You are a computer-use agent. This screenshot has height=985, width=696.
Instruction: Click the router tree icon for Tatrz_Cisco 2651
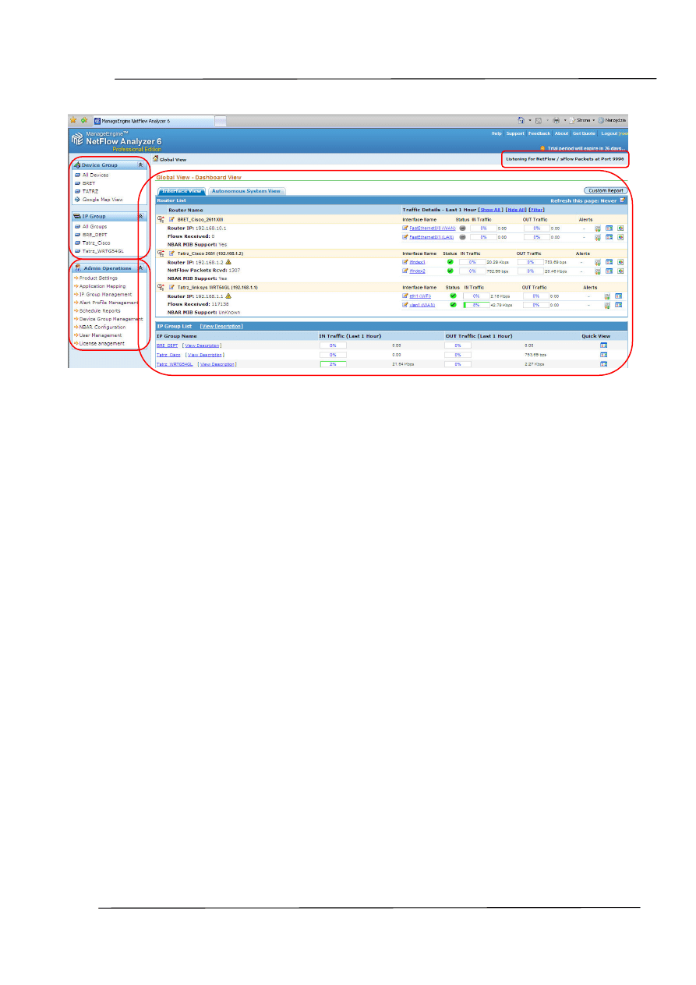point(161,253)
